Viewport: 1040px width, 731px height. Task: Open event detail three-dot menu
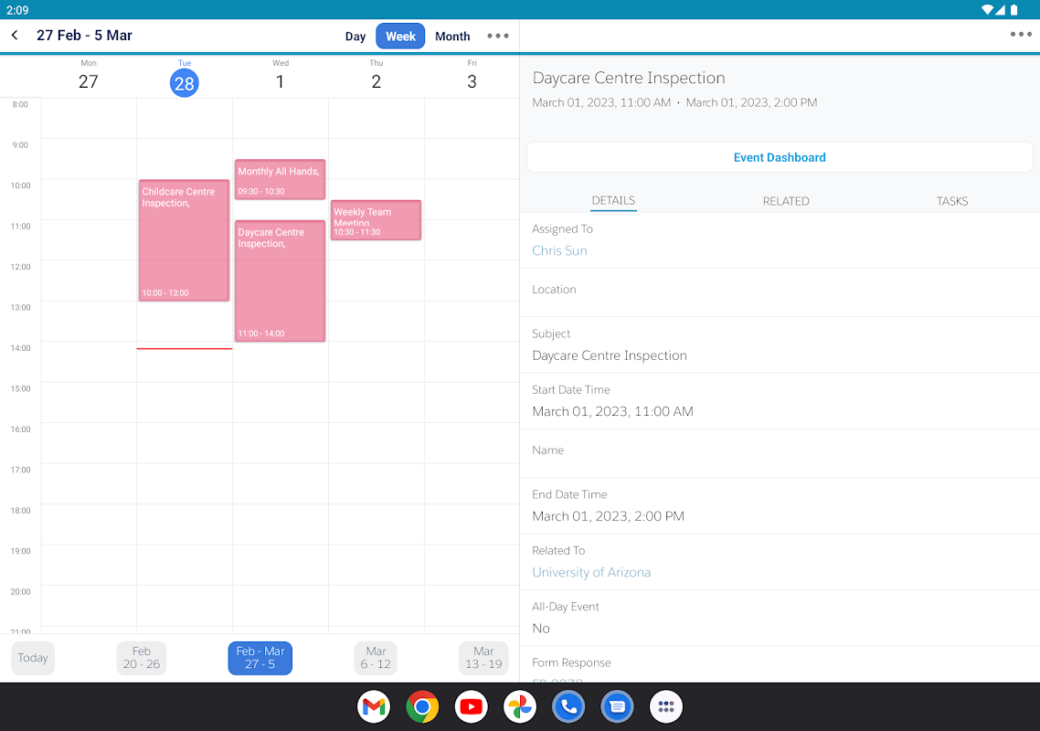[1021, 34]
